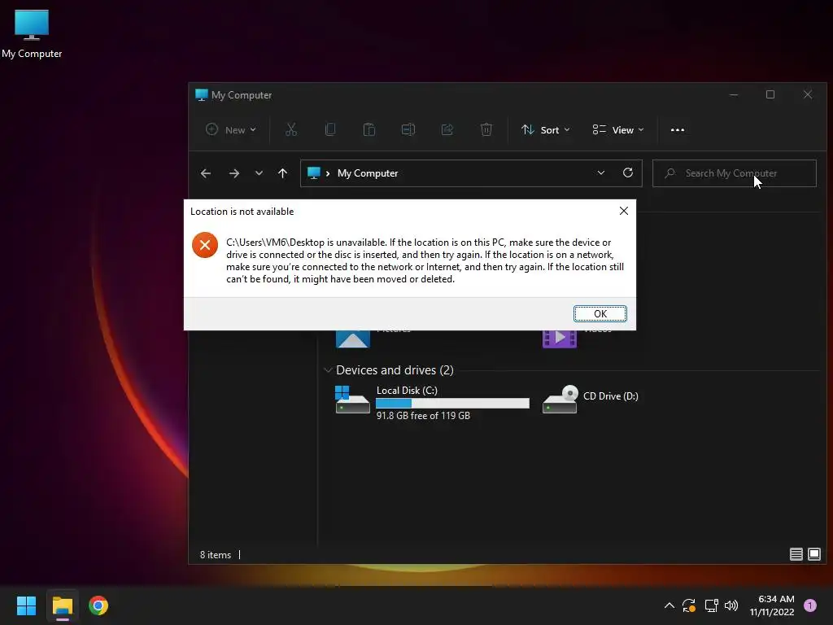Launch Google Chrome from taskbar

[98, 605]
